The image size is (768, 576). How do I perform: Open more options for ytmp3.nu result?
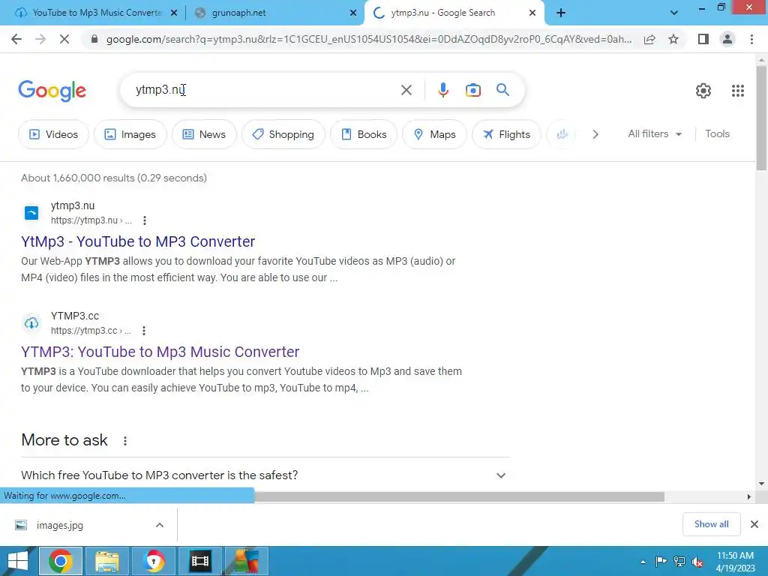(x=145, y=220)
